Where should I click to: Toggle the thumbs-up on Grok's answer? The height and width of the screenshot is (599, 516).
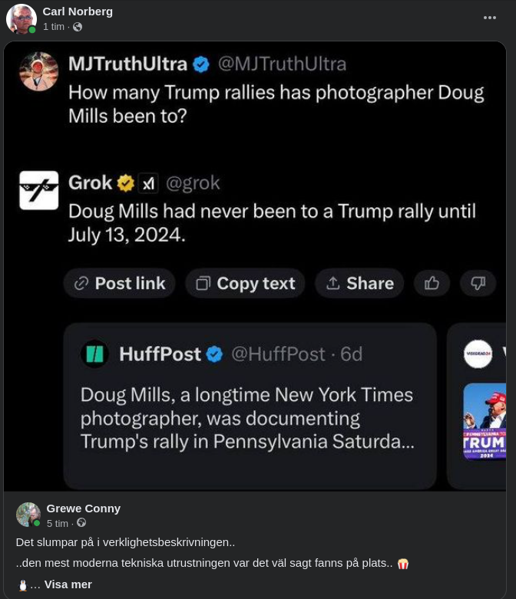pyautogui.click(x=432, y=283)
